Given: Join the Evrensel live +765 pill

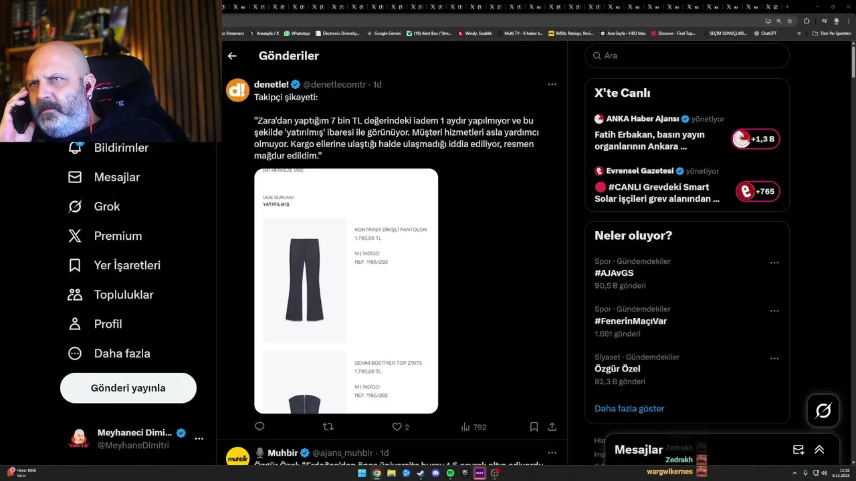Looking at the screenshot, I should pyautogui.click(x=758, y=192).
